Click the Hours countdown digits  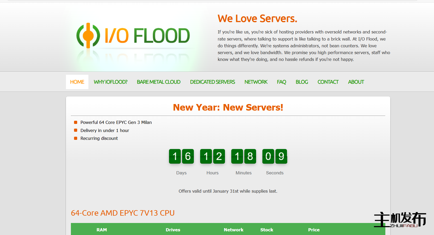click(212, 156)
